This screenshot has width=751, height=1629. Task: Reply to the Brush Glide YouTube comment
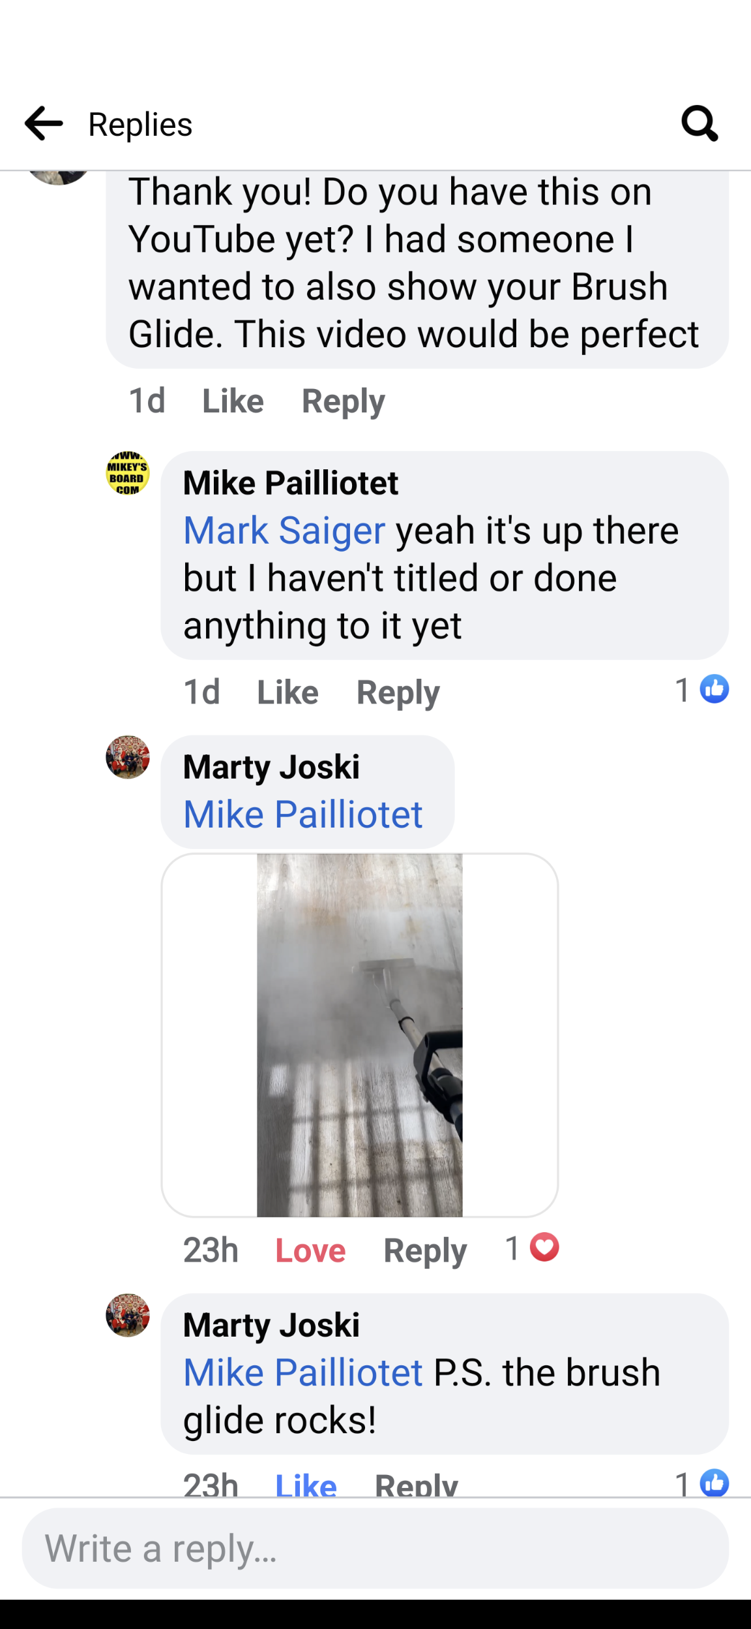[343, 401]
